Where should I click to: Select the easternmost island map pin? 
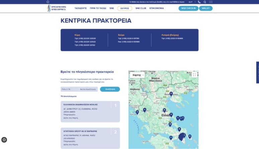tap(190, 137)
